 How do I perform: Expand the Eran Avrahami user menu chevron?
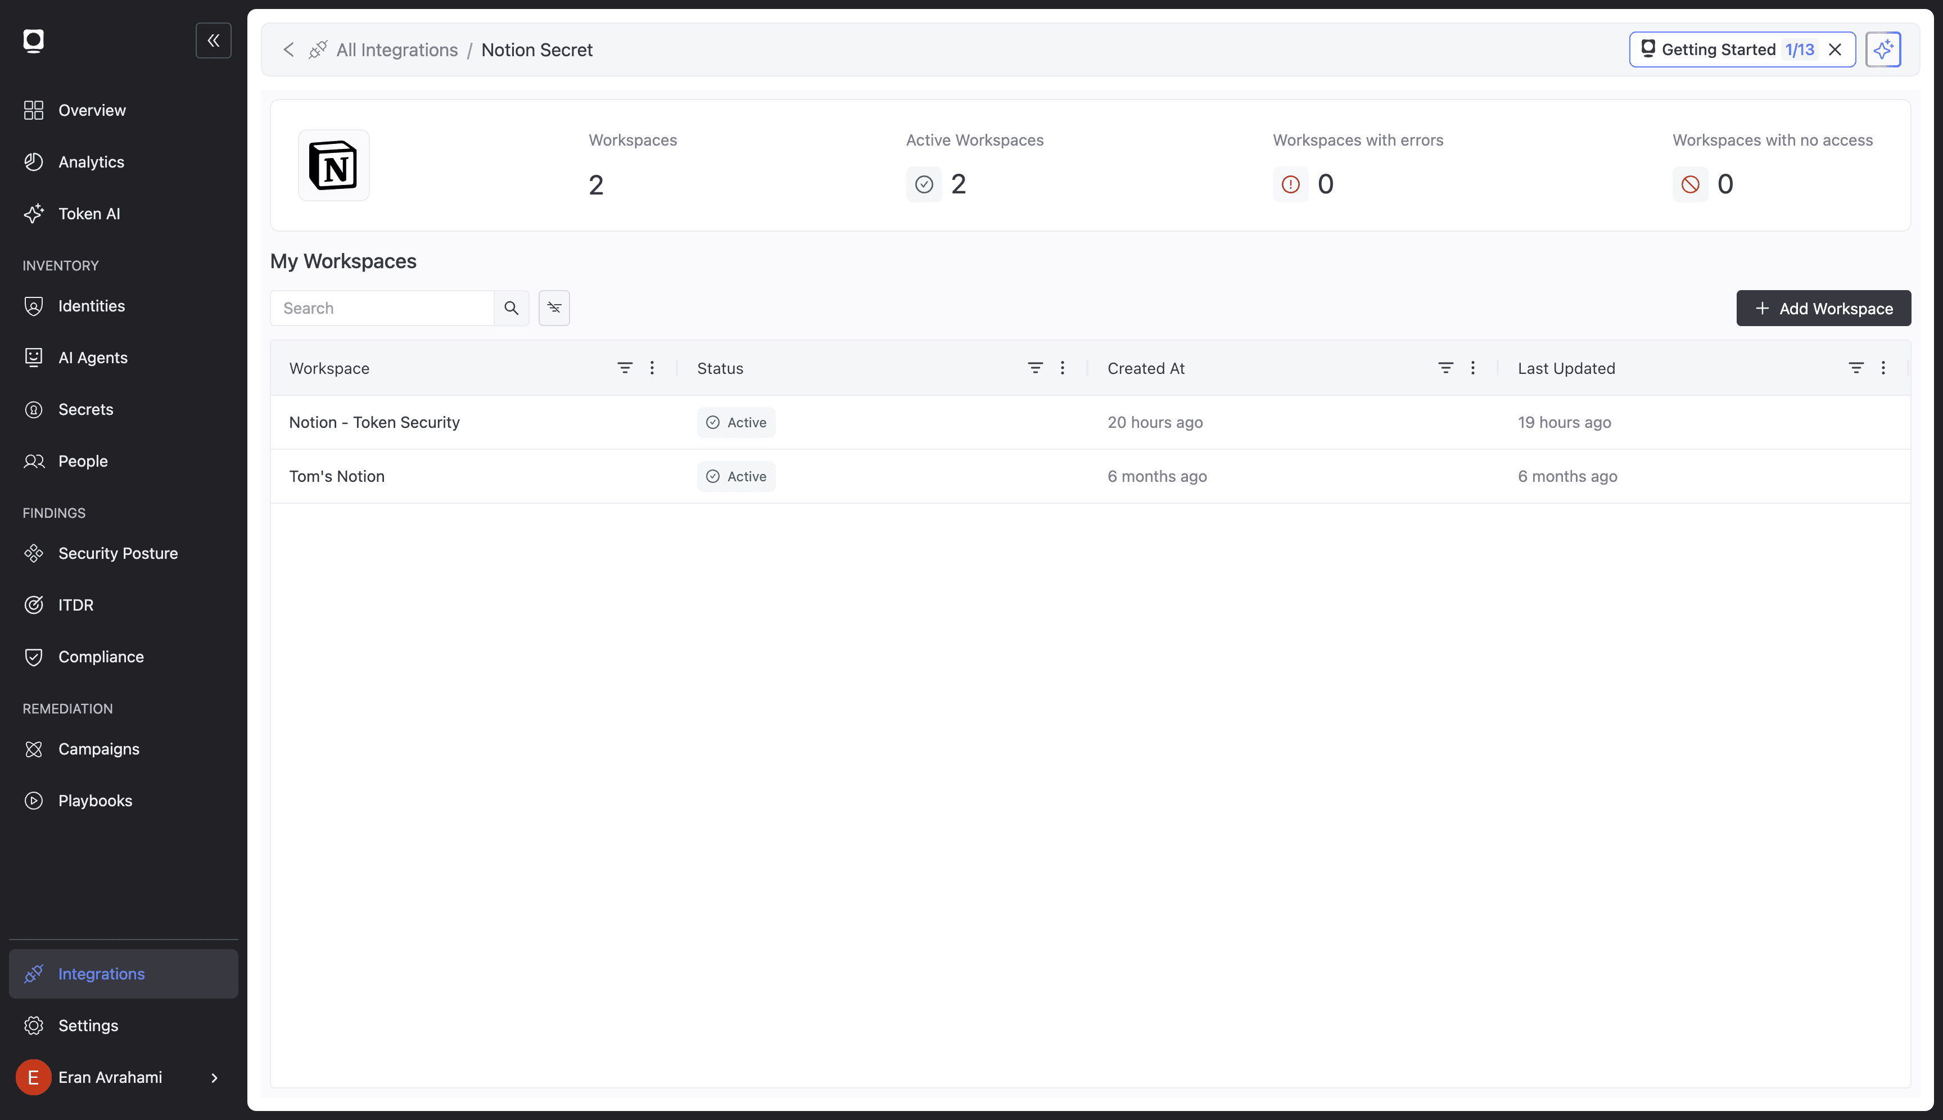pos(215,1078)
